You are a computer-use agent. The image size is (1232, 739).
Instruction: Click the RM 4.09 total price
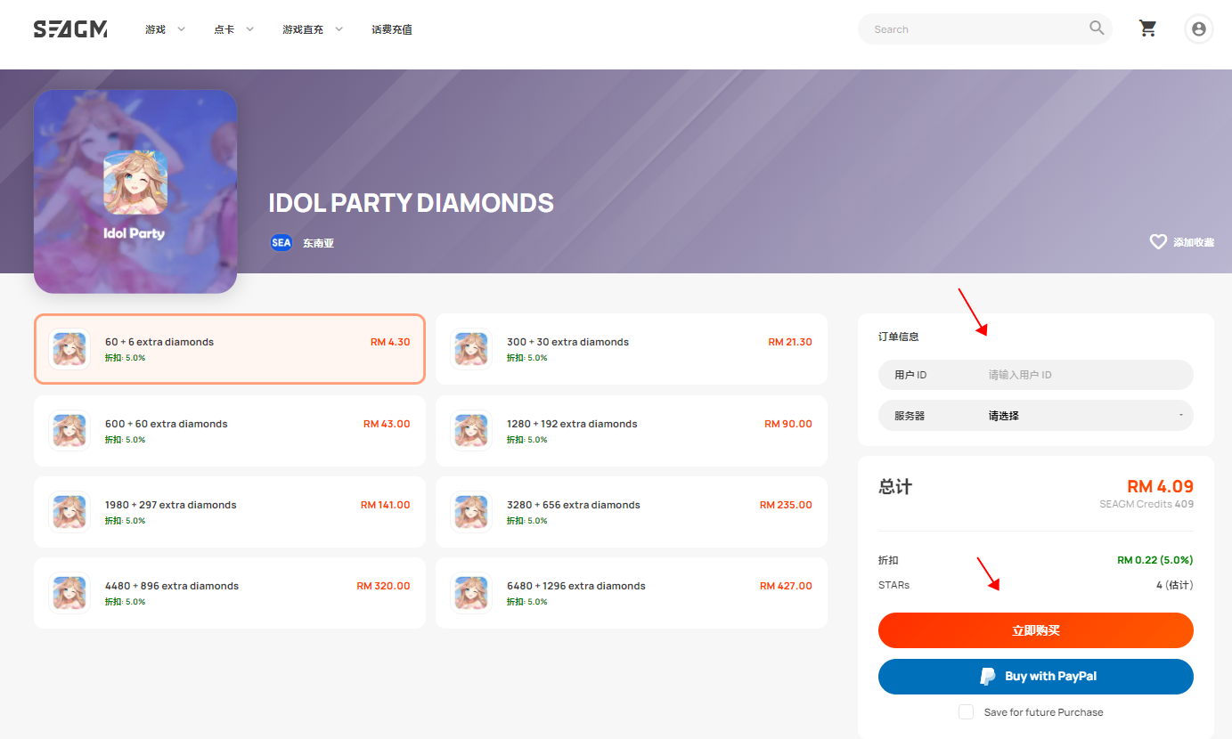point(1160,486)
